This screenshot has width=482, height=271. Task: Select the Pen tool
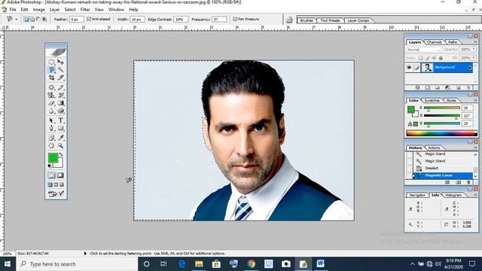click(51, 128)
